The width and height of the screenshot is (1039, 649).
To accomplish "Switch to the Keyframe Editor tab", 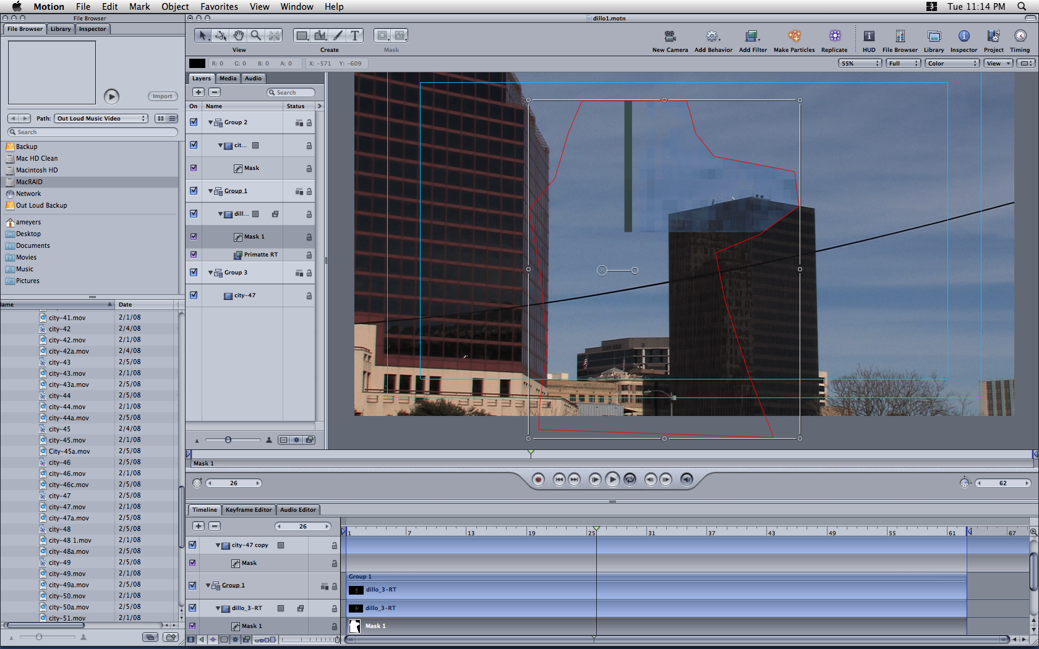I will pos(248,510).
